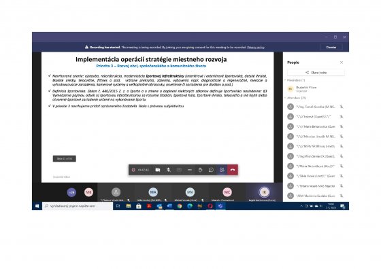Click muted mic icon for Miroslav attendee

(342, 137)
